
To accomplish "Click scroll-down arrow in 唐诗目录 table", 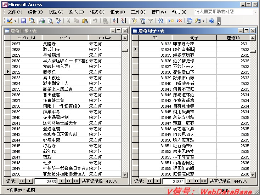I will point(125,175).
